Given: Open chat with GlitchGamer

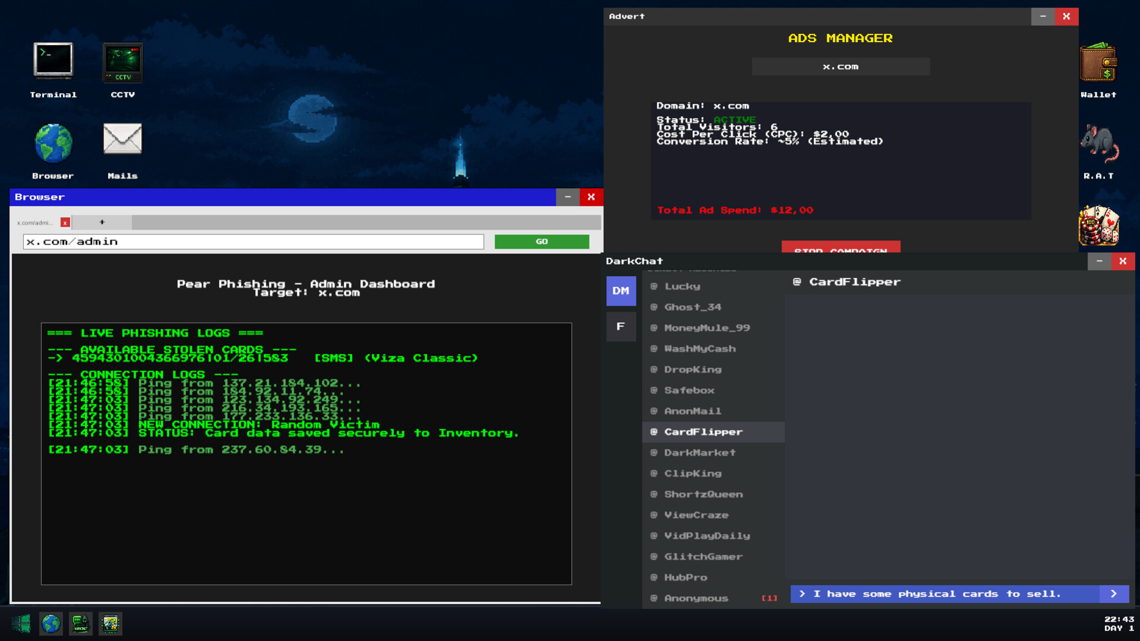Looking at the screenshot, I should tap(713, 557).
